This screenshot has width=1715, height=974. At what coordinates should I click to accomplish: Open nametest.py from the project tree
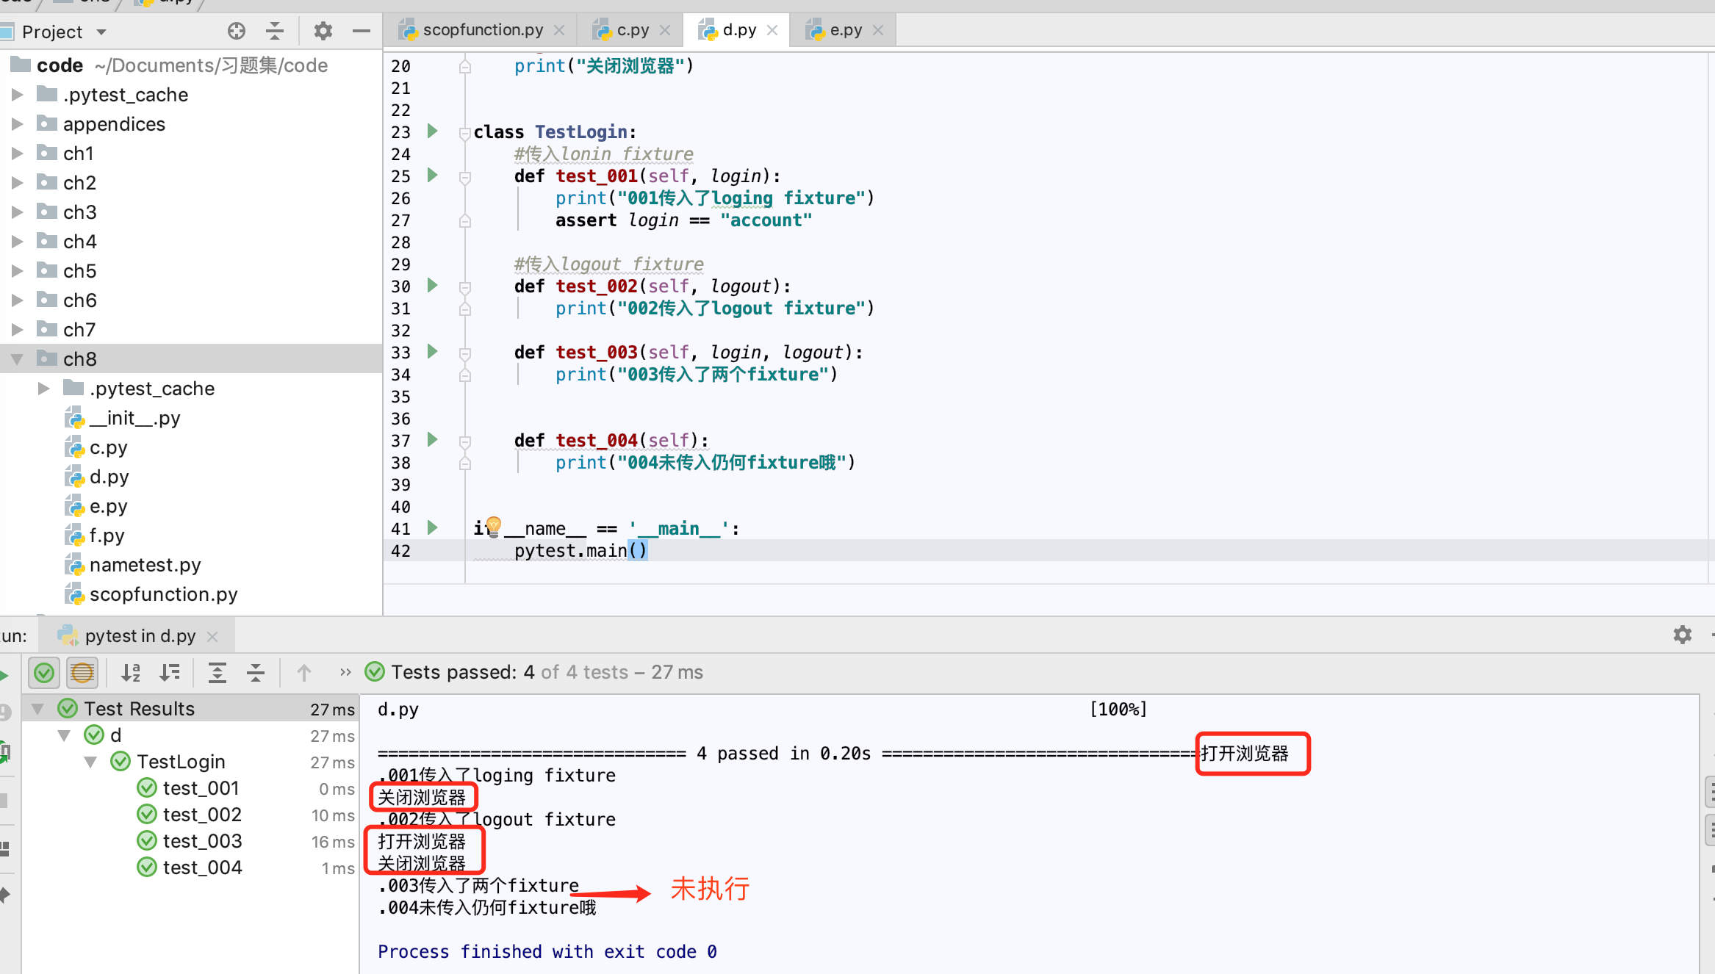(145, 565)
